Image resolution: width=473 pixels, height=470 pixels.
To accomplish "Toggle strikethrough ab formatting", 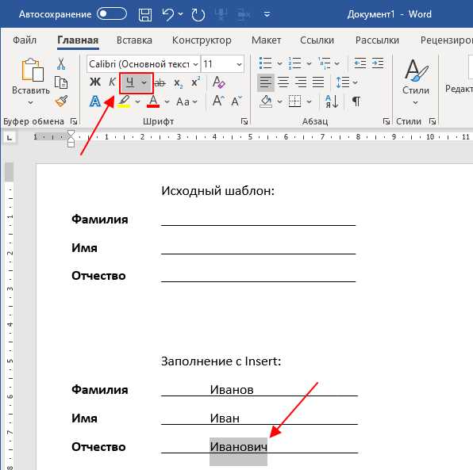I will coord(160,82).
